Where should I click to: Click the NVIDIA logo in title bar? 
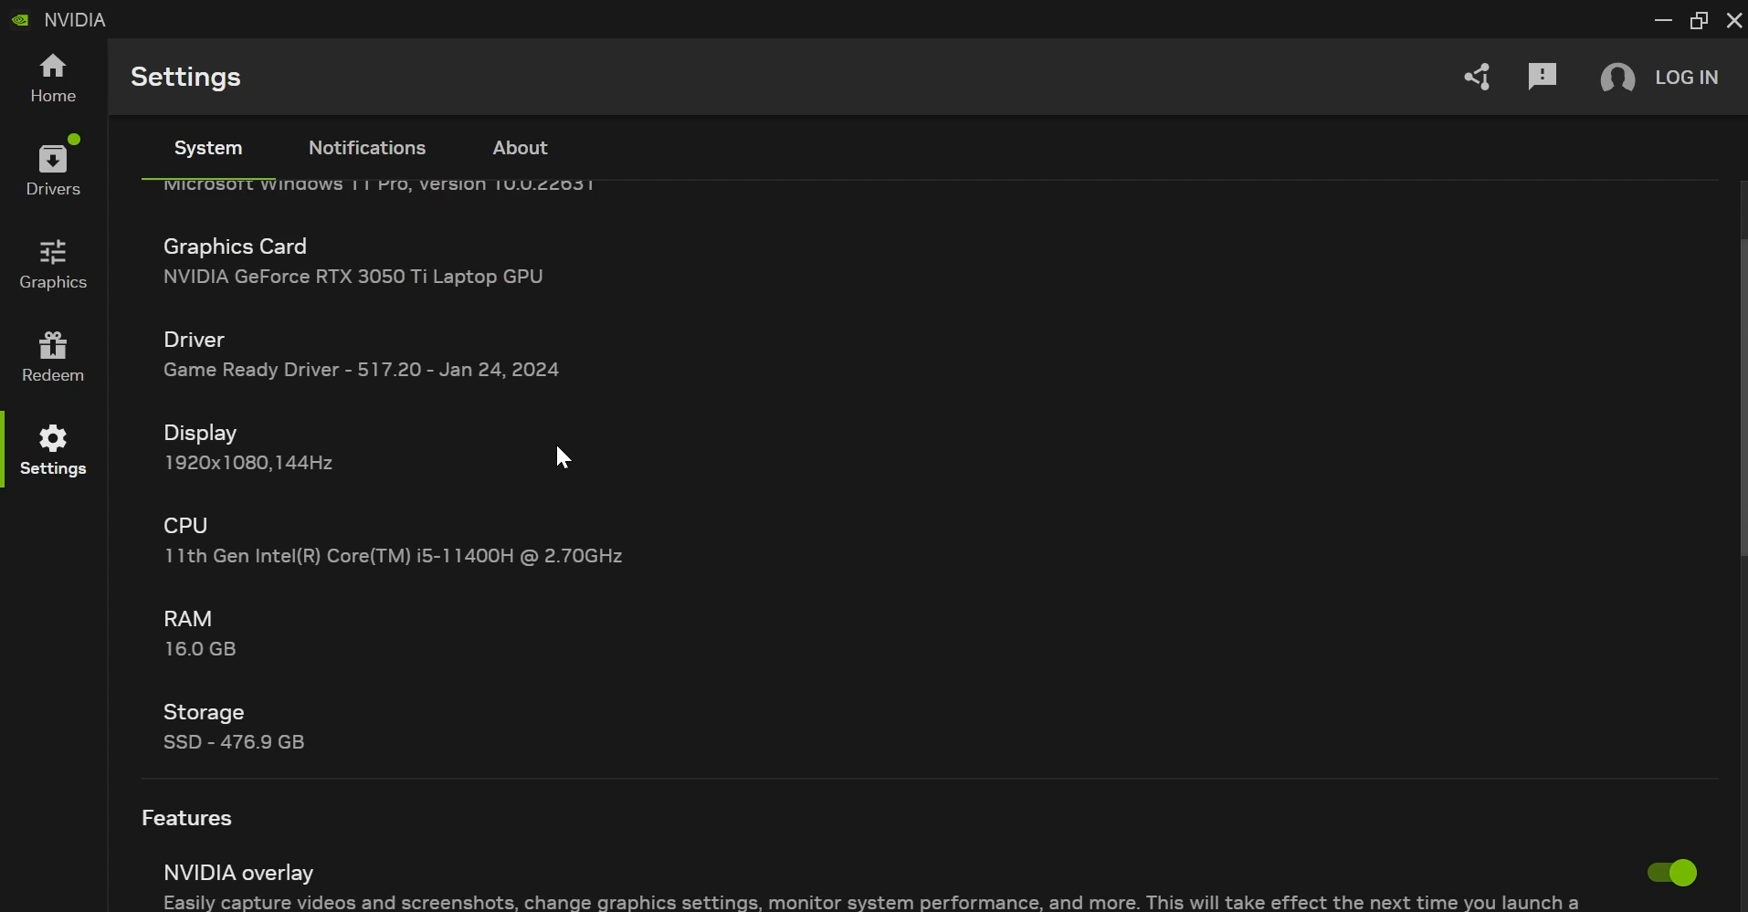click(20, 20)
